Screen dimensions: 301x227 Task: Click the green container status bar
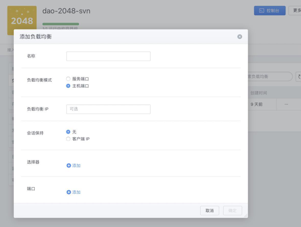pyautogui.click(x=60, y=24)
